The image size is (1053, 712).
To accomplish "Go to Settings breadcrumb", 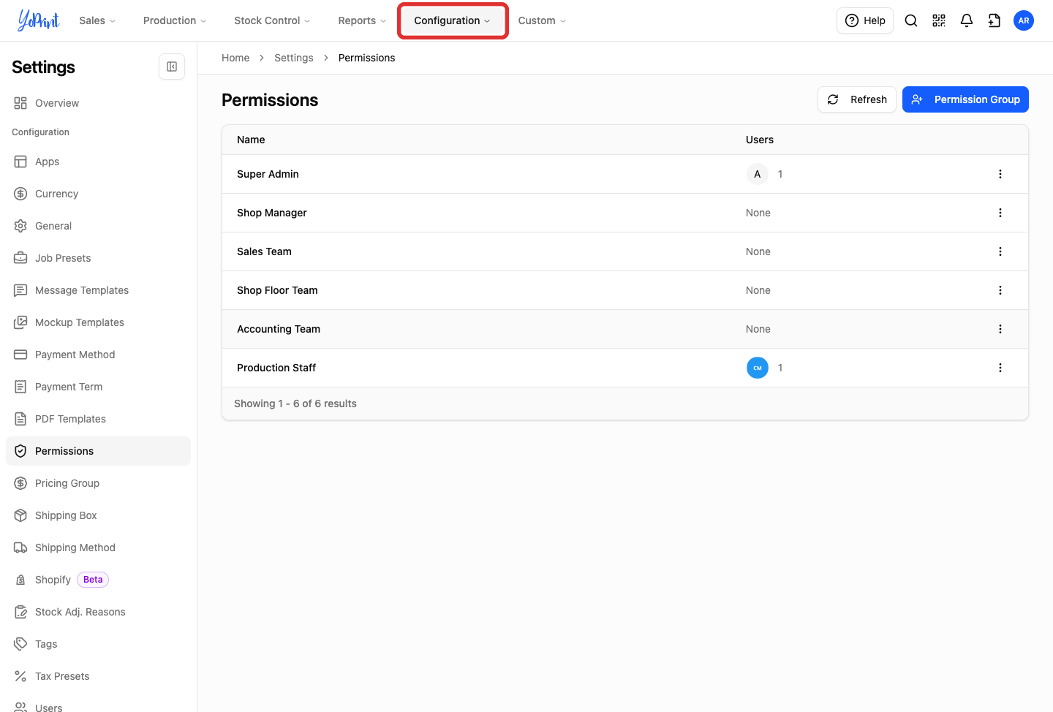I will [294, 58].
